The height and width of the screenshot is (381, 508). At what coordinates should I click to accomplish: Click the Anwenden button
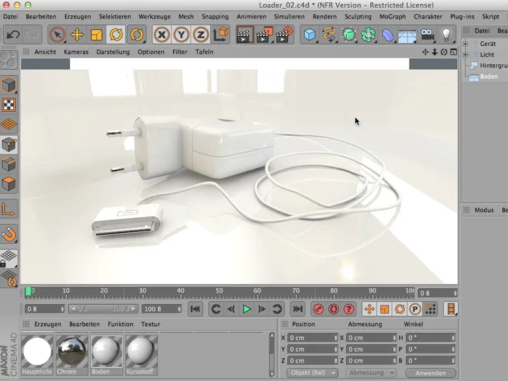pyautogui.click(x=431, y=373)
